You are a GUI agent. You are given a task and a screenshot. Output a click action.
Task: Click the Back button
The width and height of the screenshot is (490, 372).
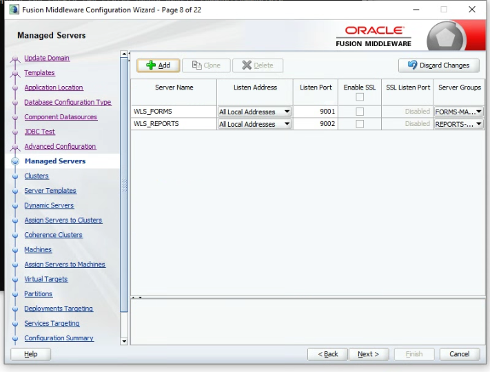point(327,354)
